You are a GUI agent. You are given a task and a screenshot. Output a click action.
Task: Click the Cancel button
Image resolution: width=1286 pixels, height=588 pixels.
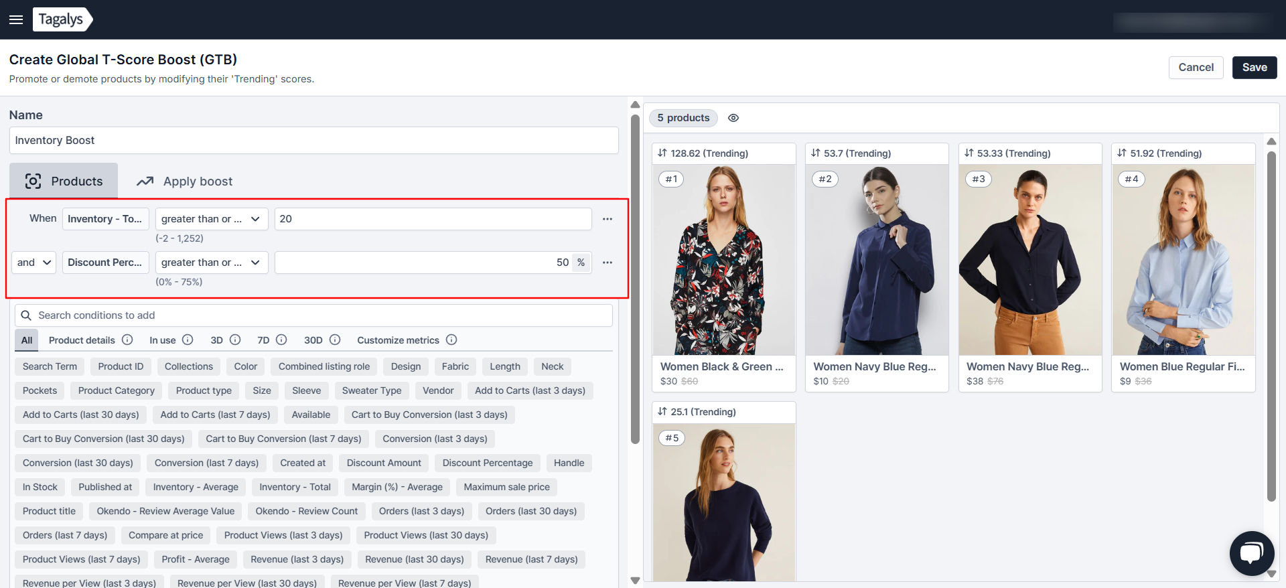point(1196,68)
